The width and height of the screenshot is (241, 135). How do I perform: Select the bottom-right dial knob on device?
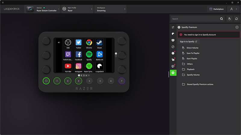(x=122, y=70)
